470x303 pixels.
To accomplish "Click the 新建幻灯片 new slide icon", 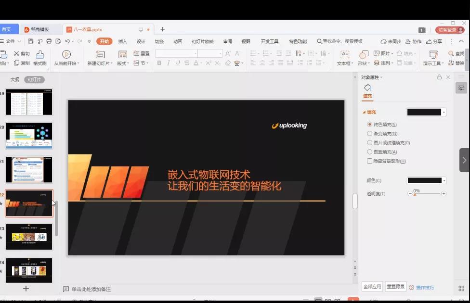I will click(100, 54).
